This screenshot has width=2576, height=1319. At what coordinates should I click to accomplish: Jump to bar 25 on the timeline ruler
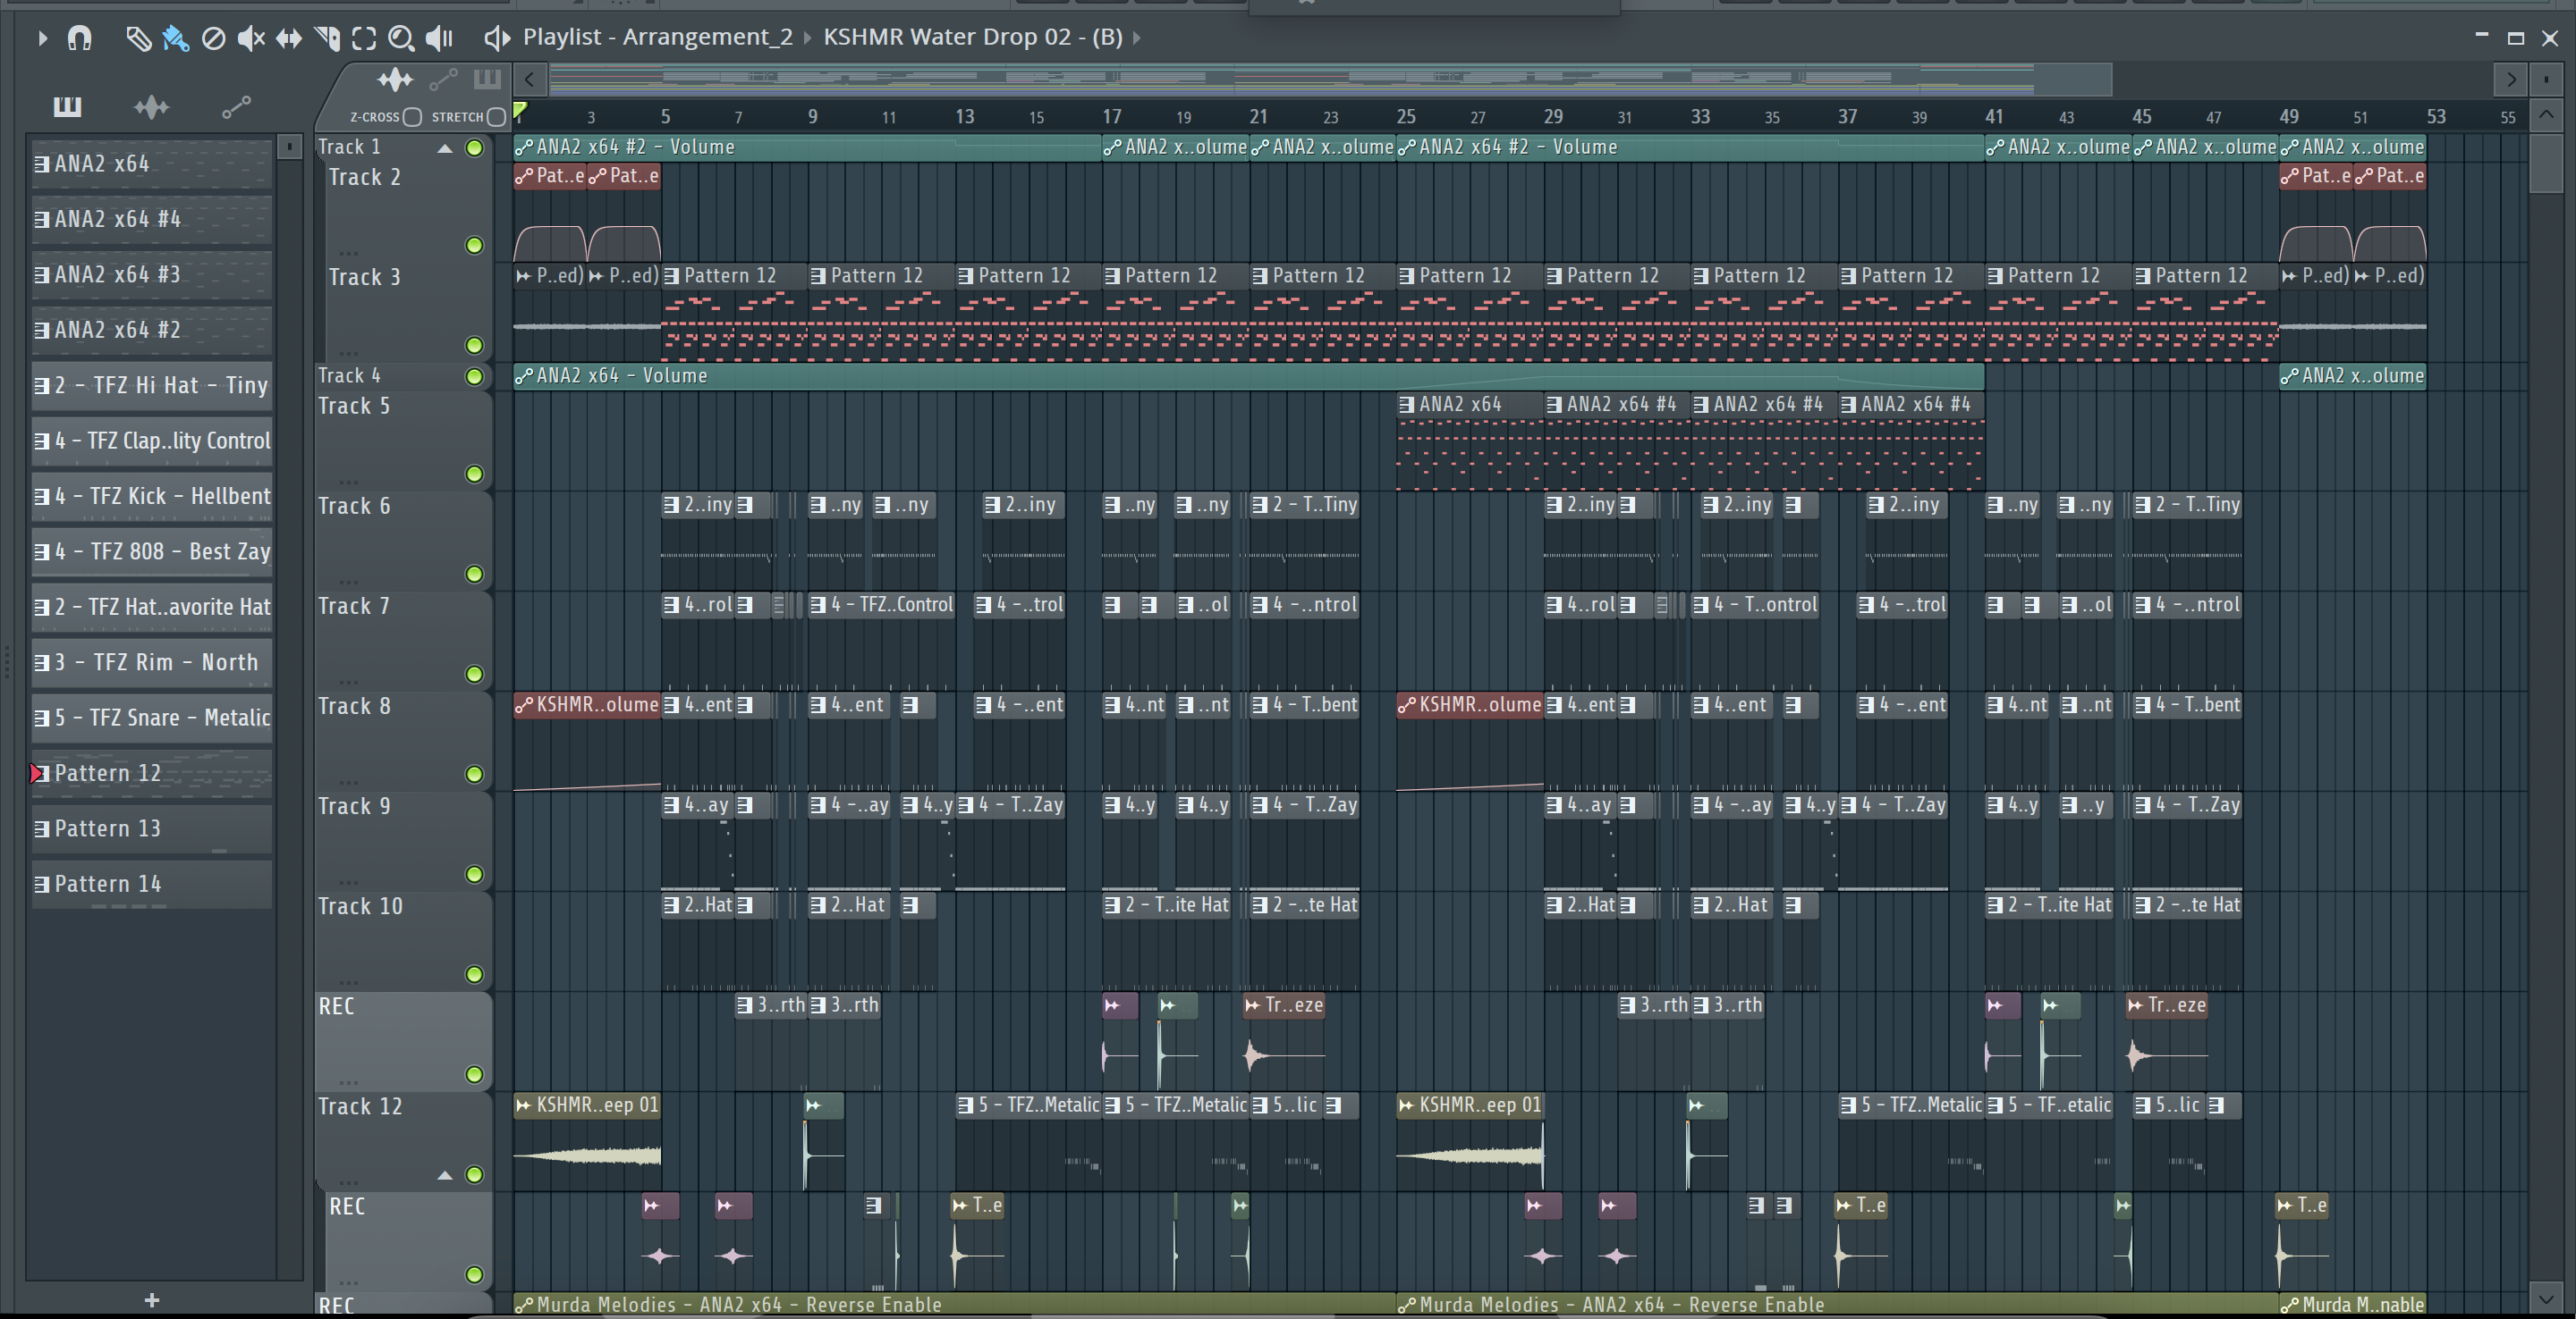point(1405,116)
